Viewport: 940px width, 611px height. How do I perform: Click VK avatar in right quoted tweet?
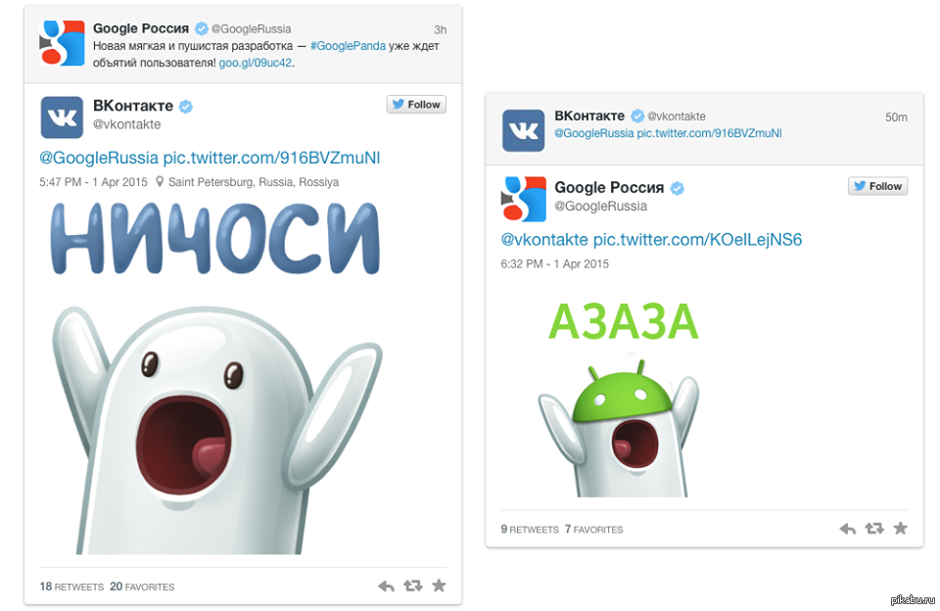(x=523, y=130)
